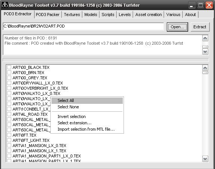Viewport: 215px width, 169px height.
Task: Check the ART\00_BRN.TEX checkbox
Action: pos(9,72)
